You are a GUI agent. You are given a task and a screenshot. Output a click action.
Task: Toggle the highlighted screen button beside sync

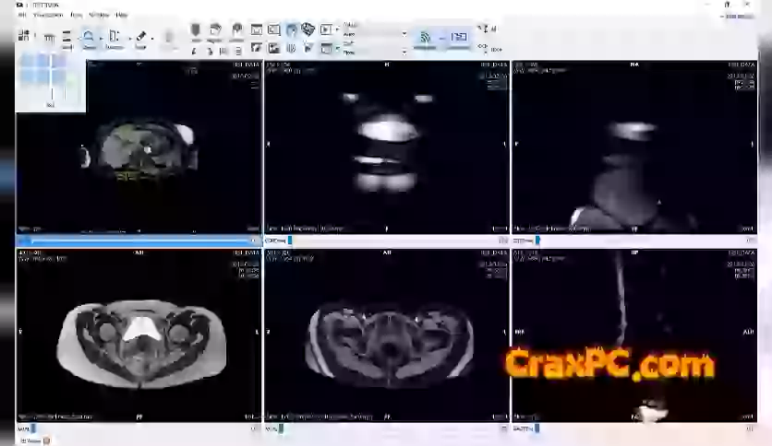(459, 38)
